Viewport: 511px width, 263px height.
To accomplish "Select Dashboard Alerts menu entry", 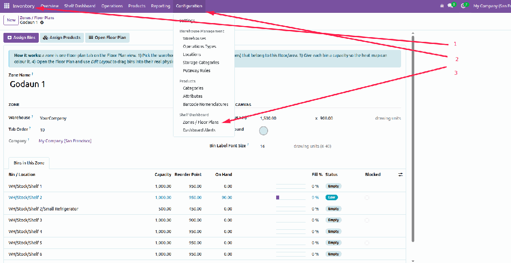I will pos(199,130).
